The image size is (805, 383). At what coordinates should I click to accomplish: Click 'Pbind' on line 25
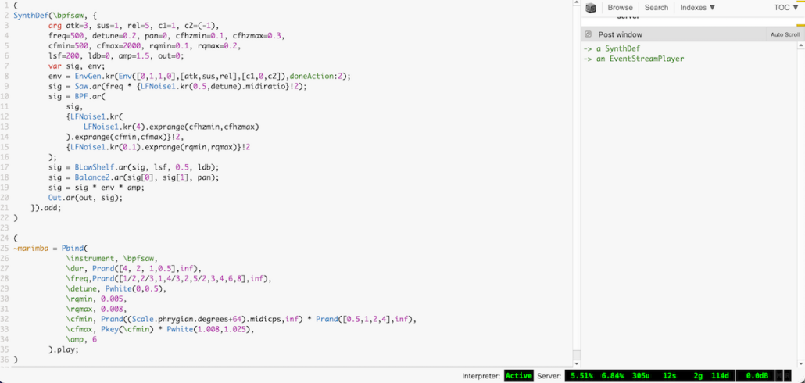click(72, 249)
